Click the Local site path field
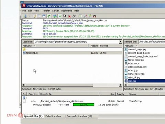The width and height of the screenshot is (165, 124). tap(77, 42)
